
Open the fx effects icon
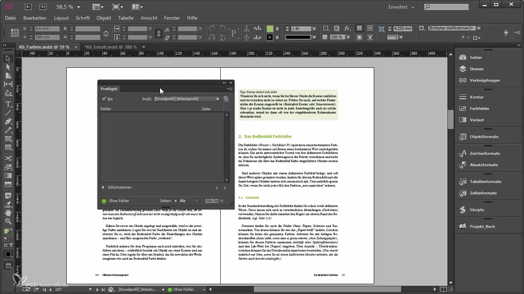click(x=347, y=29)
